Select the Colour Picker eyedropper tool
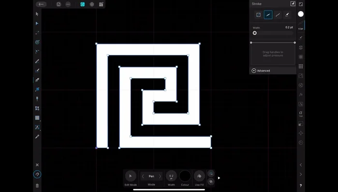Viewport: 338px width, 192px height. click(x=37, y=136)
